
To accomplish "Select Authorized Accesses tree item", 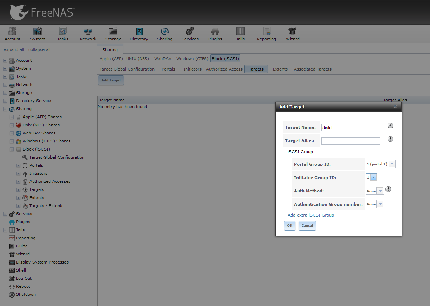I will click(x=50, y=181).
